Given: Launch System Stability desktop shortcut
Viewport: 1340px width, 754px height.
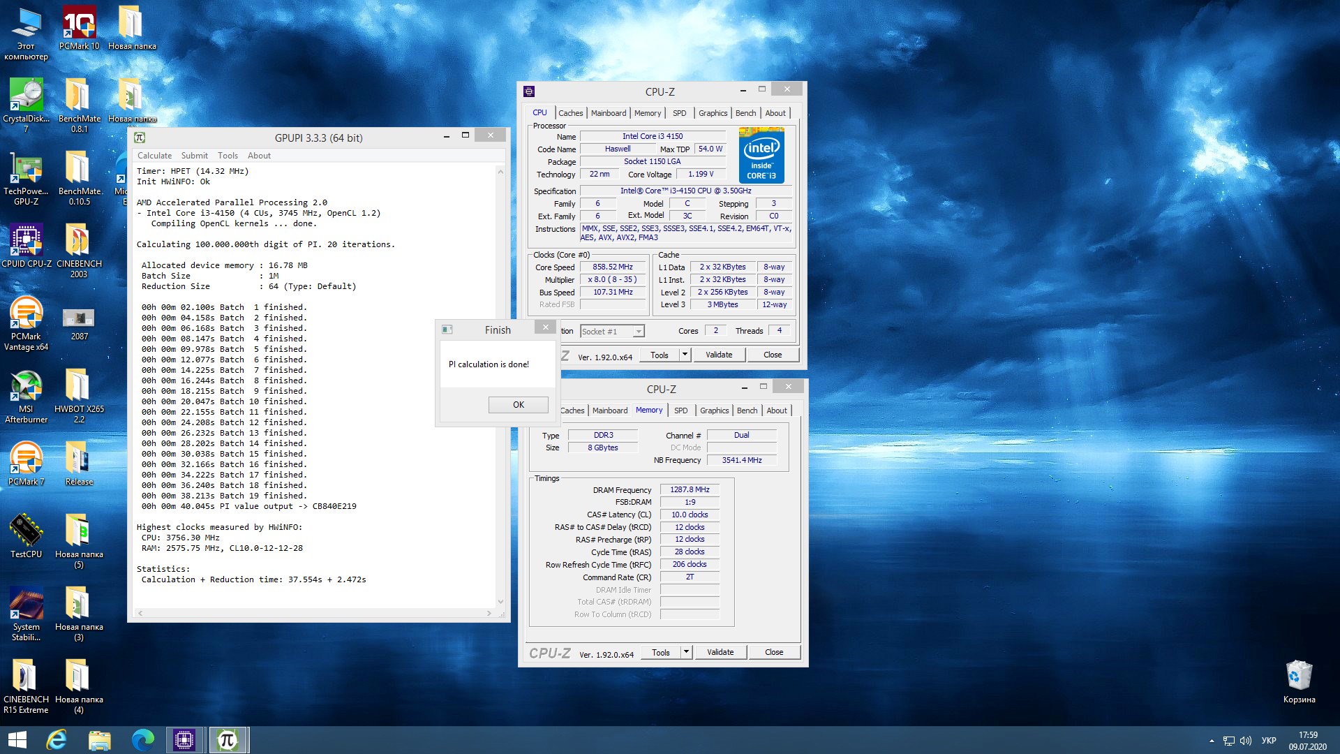Looking at the screenshot, I should click(26, 614).
